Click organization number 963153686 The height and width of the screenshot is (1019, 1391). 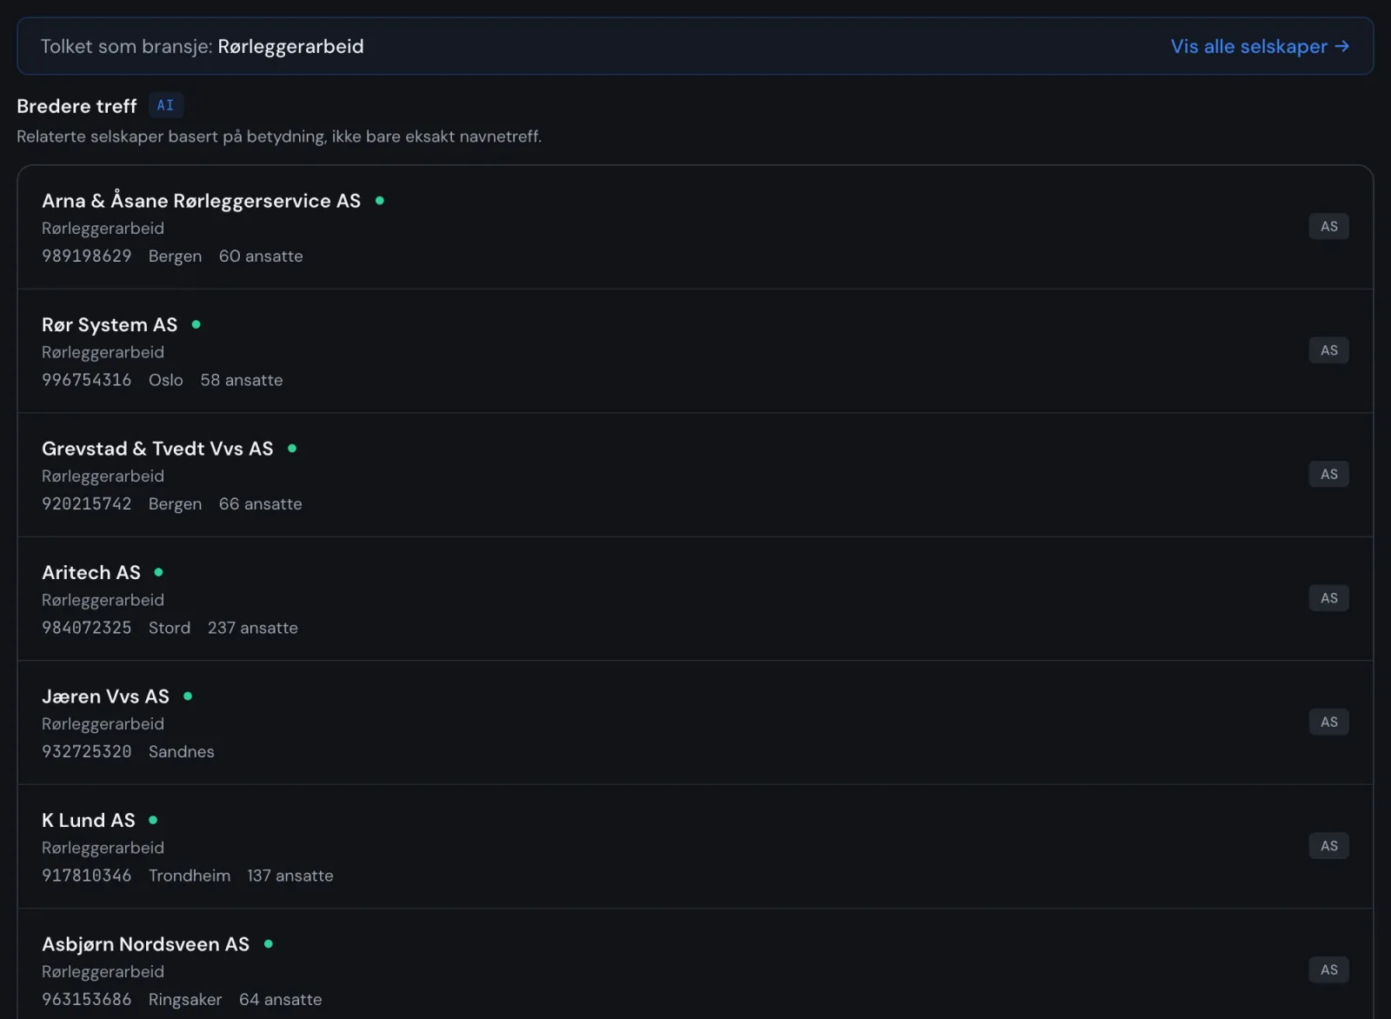87,1000
